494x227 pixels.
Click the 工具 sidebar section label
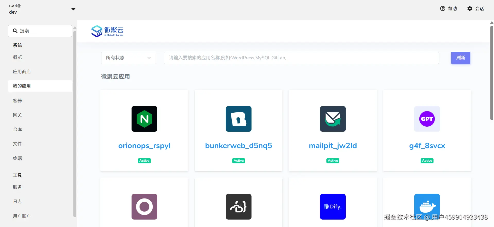(x=18, y=175)
